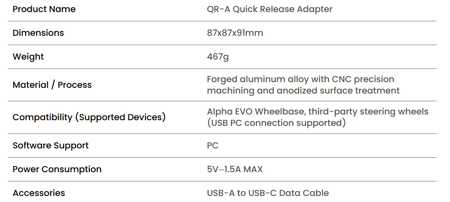Click the USB PC connection supported text

[x=276, y=123]
